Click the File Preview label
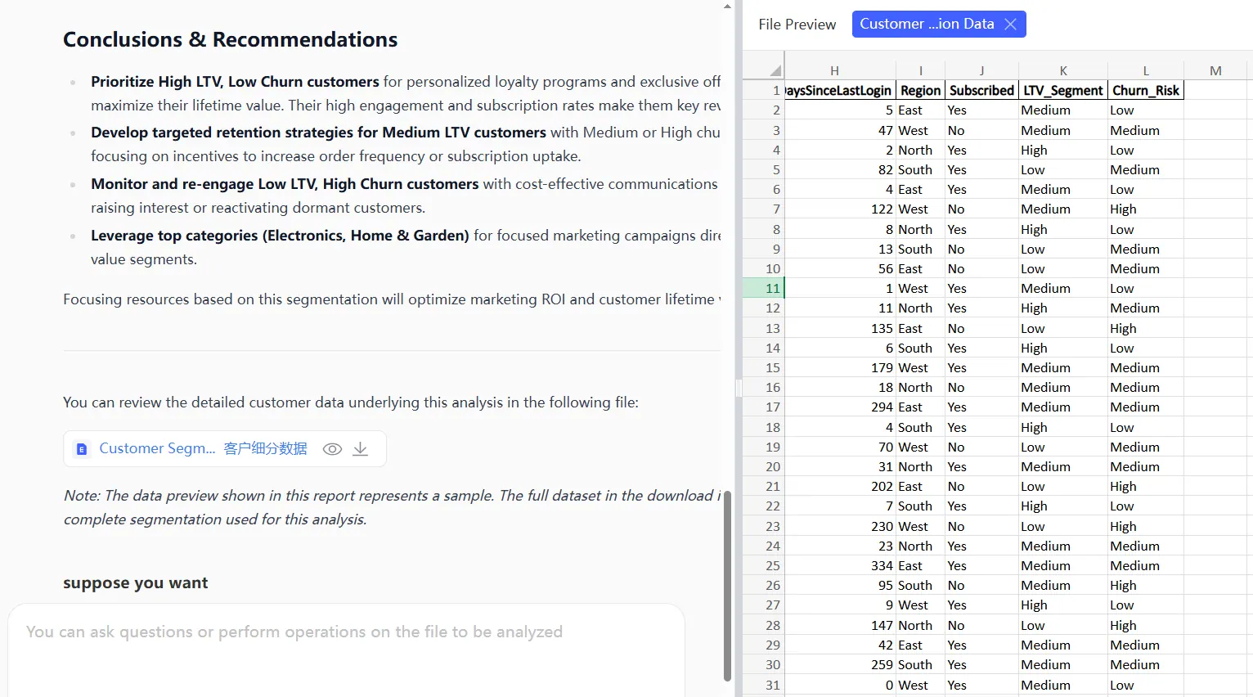 pos(797,25)
